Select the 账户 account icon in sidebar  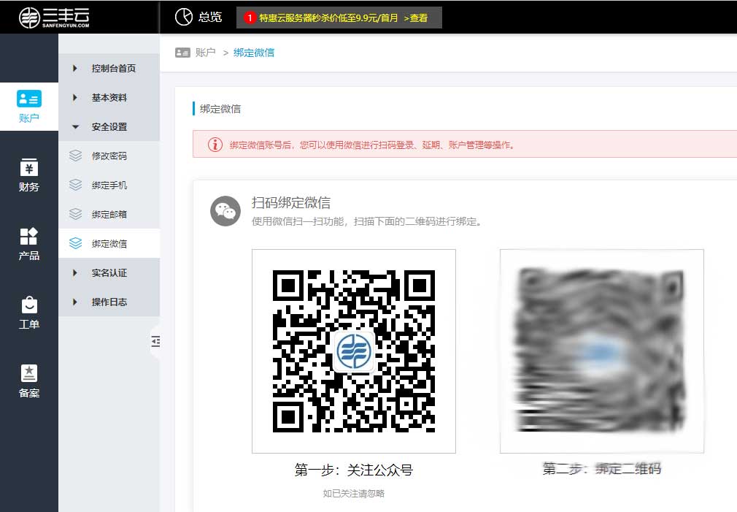(x=29, y=99)
